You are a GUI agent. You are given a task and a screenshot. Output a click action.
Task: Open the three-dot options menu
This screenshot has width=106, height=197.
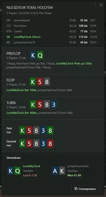[x=96, y=5]
